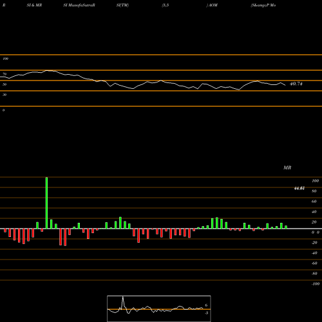This screenshot has width=322, height=322.
Task: Select the 'SI & MR' header text
Action: coord(34,5)
